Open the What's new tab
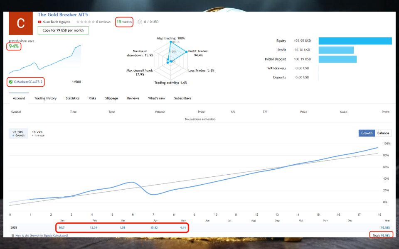The image size is (399, 249). pyautogui.click(x=157, y=98)
